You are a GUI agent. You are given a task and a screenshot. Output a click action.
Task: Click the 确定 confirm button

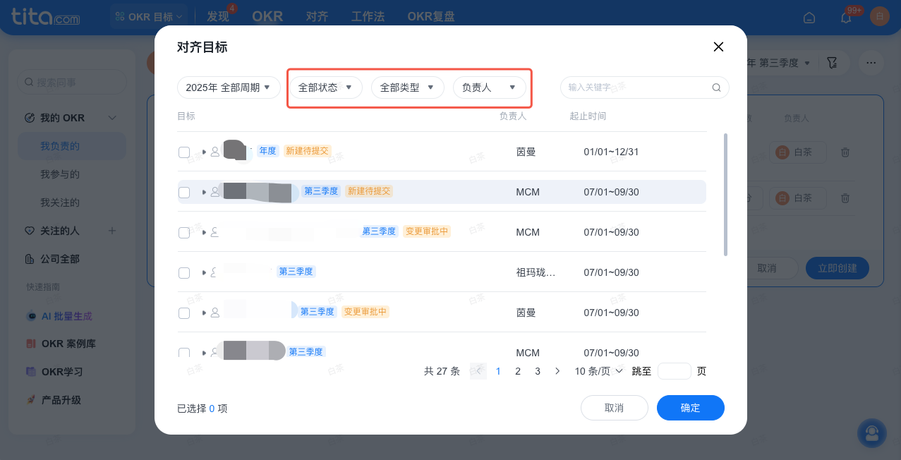click(690, 408)
